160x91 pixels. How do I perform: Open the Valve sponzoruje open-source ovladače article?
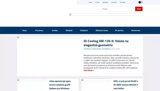[x=60, y=85]
